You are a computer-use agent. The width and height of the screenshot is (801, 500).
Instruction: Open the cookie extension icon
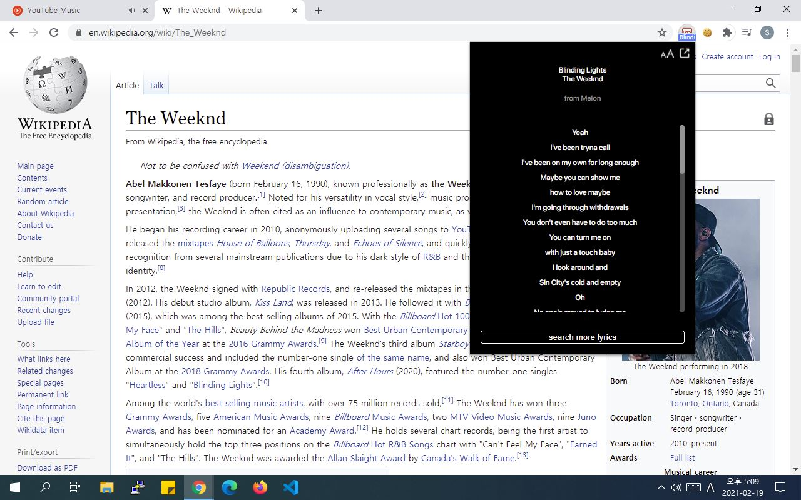707,32
